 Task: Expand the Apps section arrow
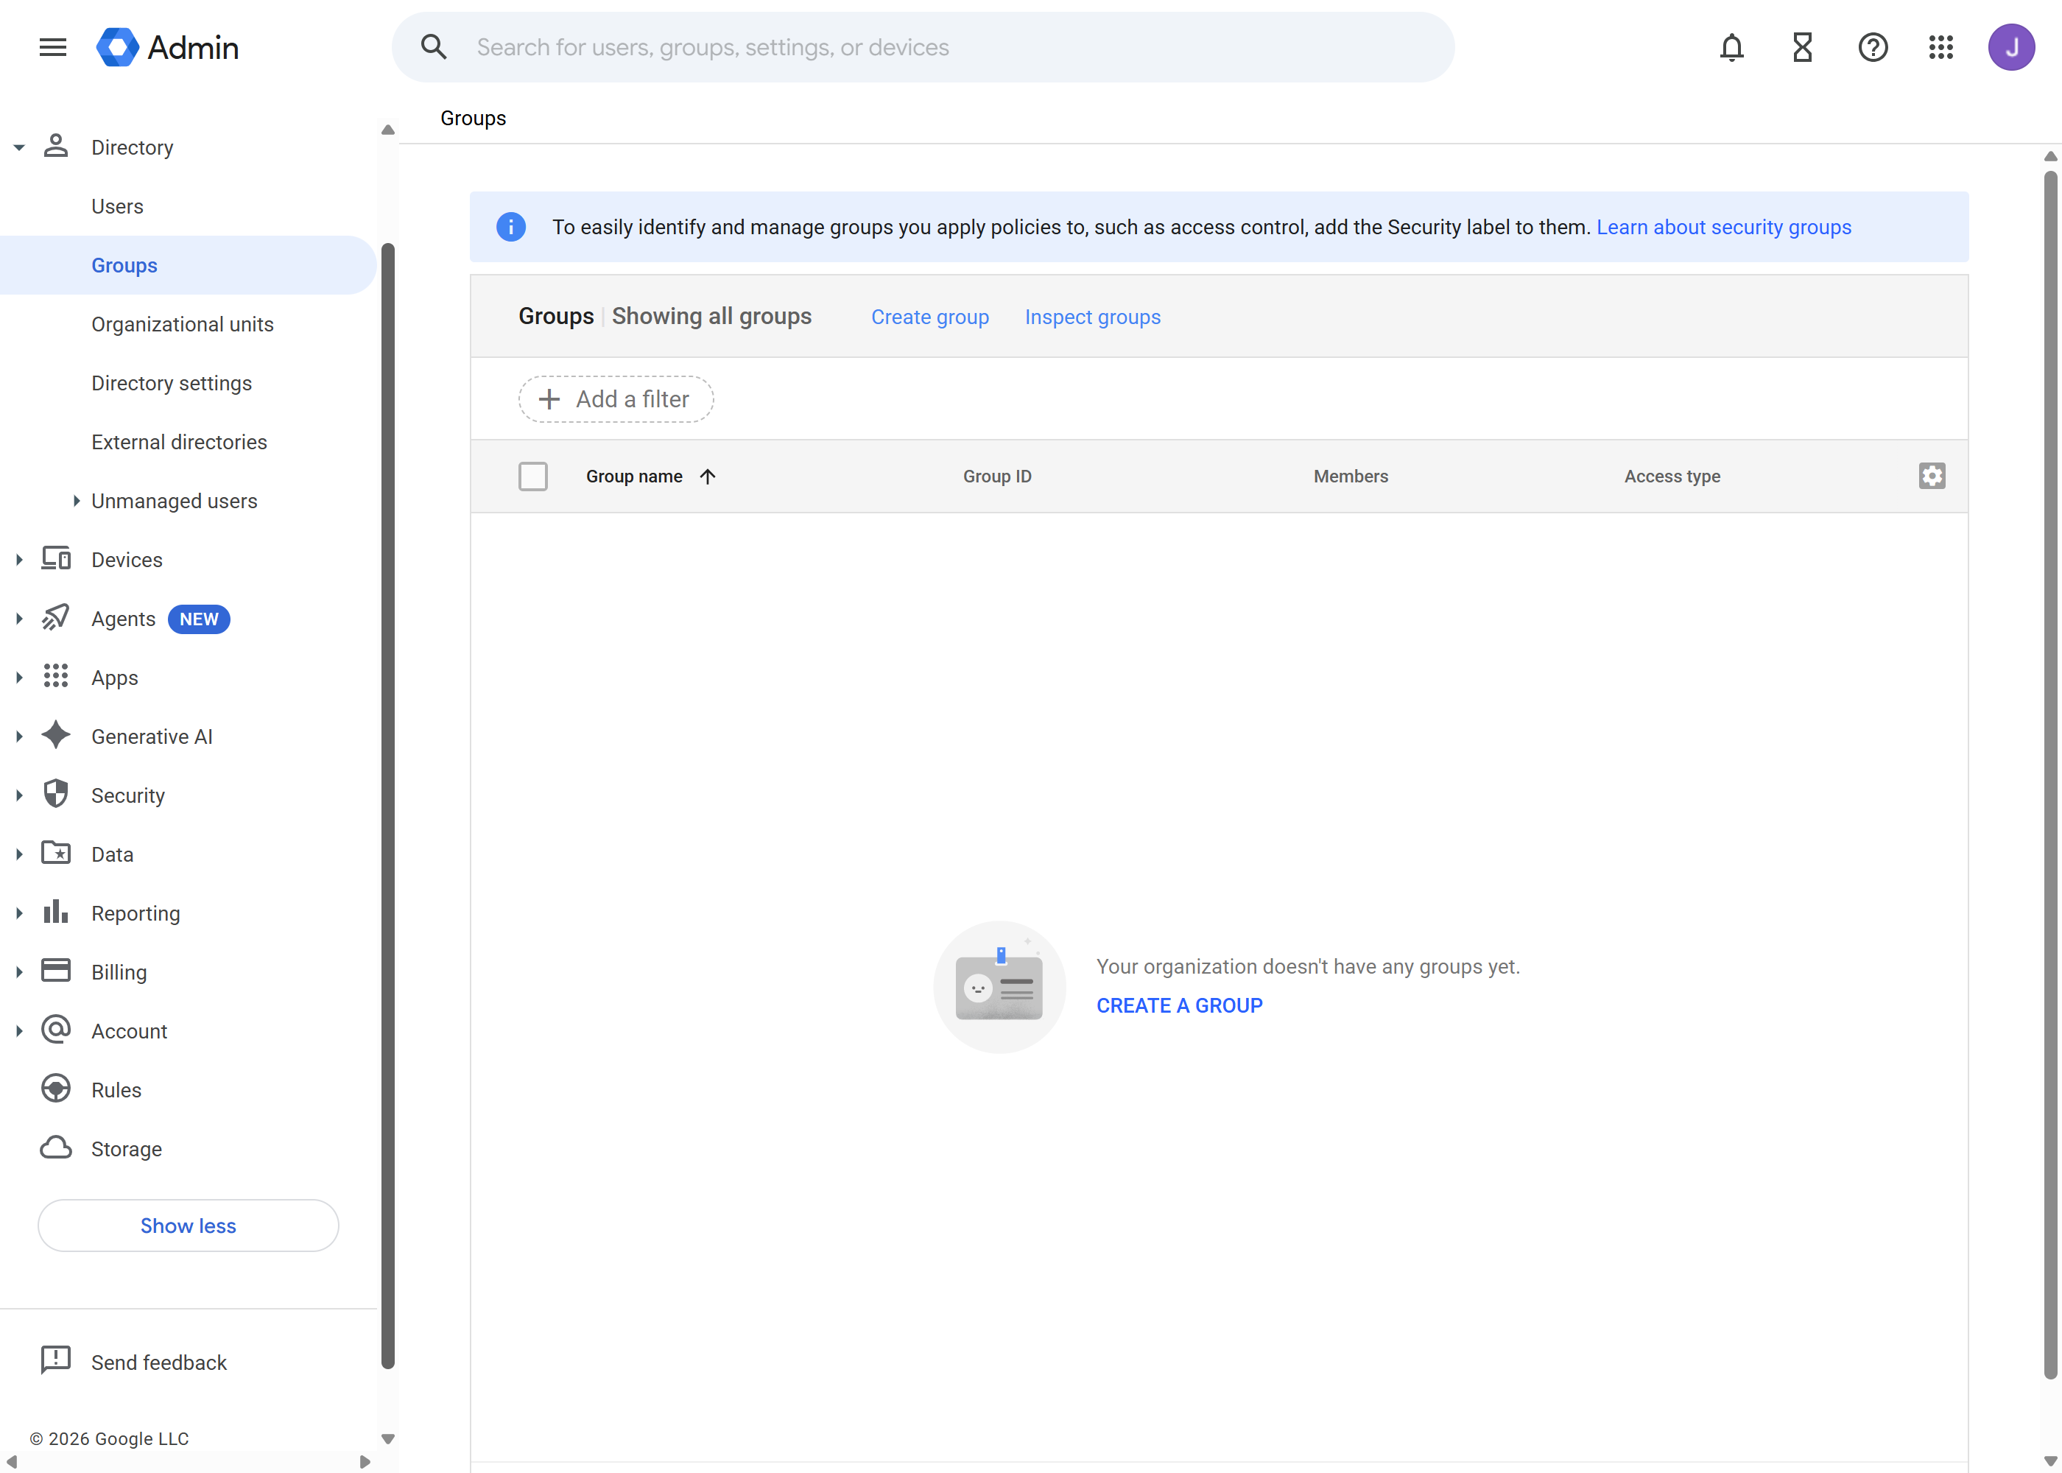click(19, 678)
